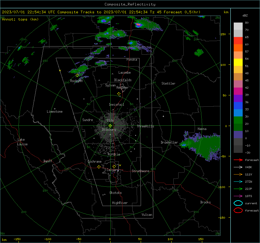The image size is (260, 243).
Task: Click the green 22JP arrow legend icon
Action: pos(238,189)
